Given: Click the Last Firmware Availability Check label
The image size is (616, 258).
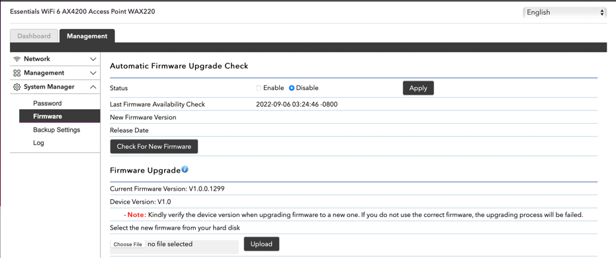Looking at the screenshot, I should click(x=157, y=105).
